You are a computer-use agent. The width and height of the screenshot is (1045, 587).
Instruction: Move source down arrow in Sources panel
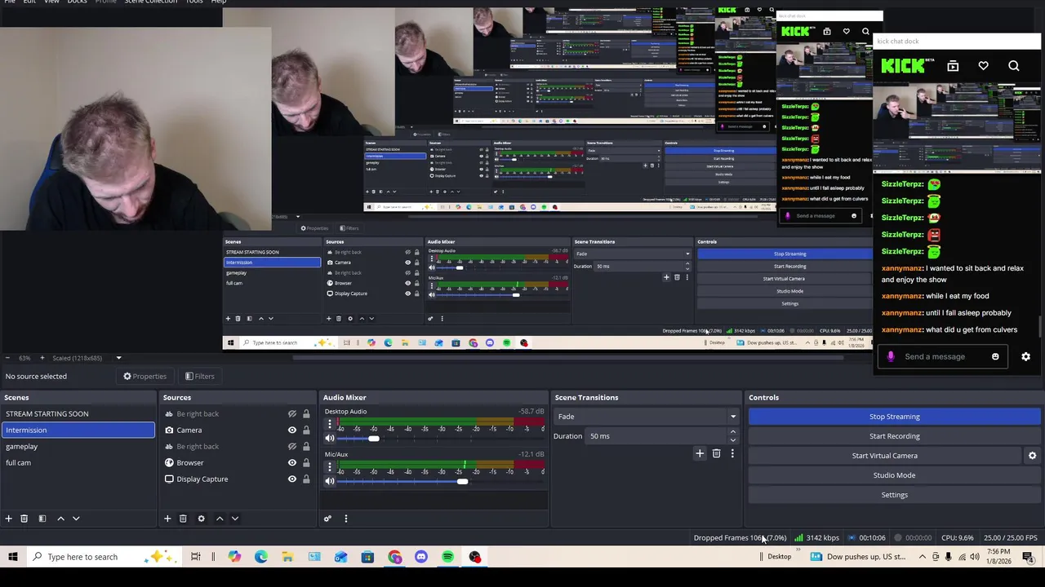(x=234, y=519)
